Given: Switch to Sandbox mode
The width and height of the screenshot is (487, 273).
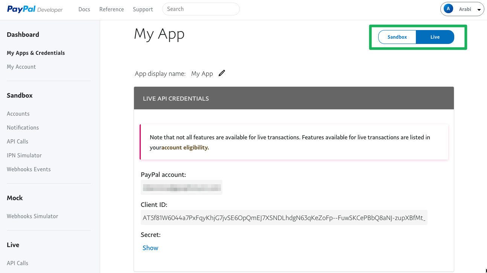Looking at the screenshot, I should click(x=397, y=37).
